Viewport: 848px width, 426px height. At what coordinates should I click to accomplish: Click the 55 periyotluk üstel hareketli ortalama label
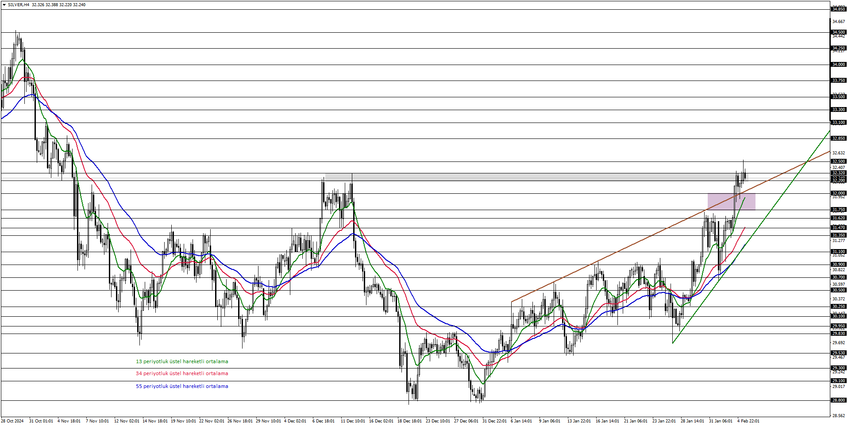click(x=182, y=386)
